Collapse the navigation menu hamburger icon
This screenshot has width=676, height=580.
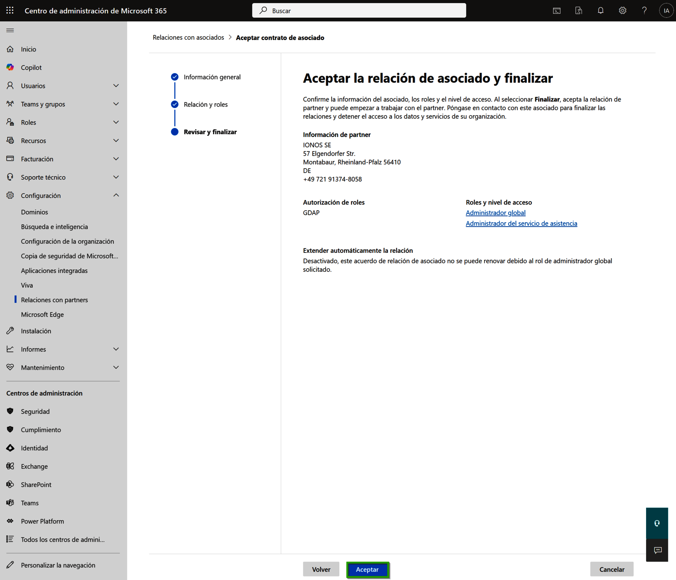point(10,30)
